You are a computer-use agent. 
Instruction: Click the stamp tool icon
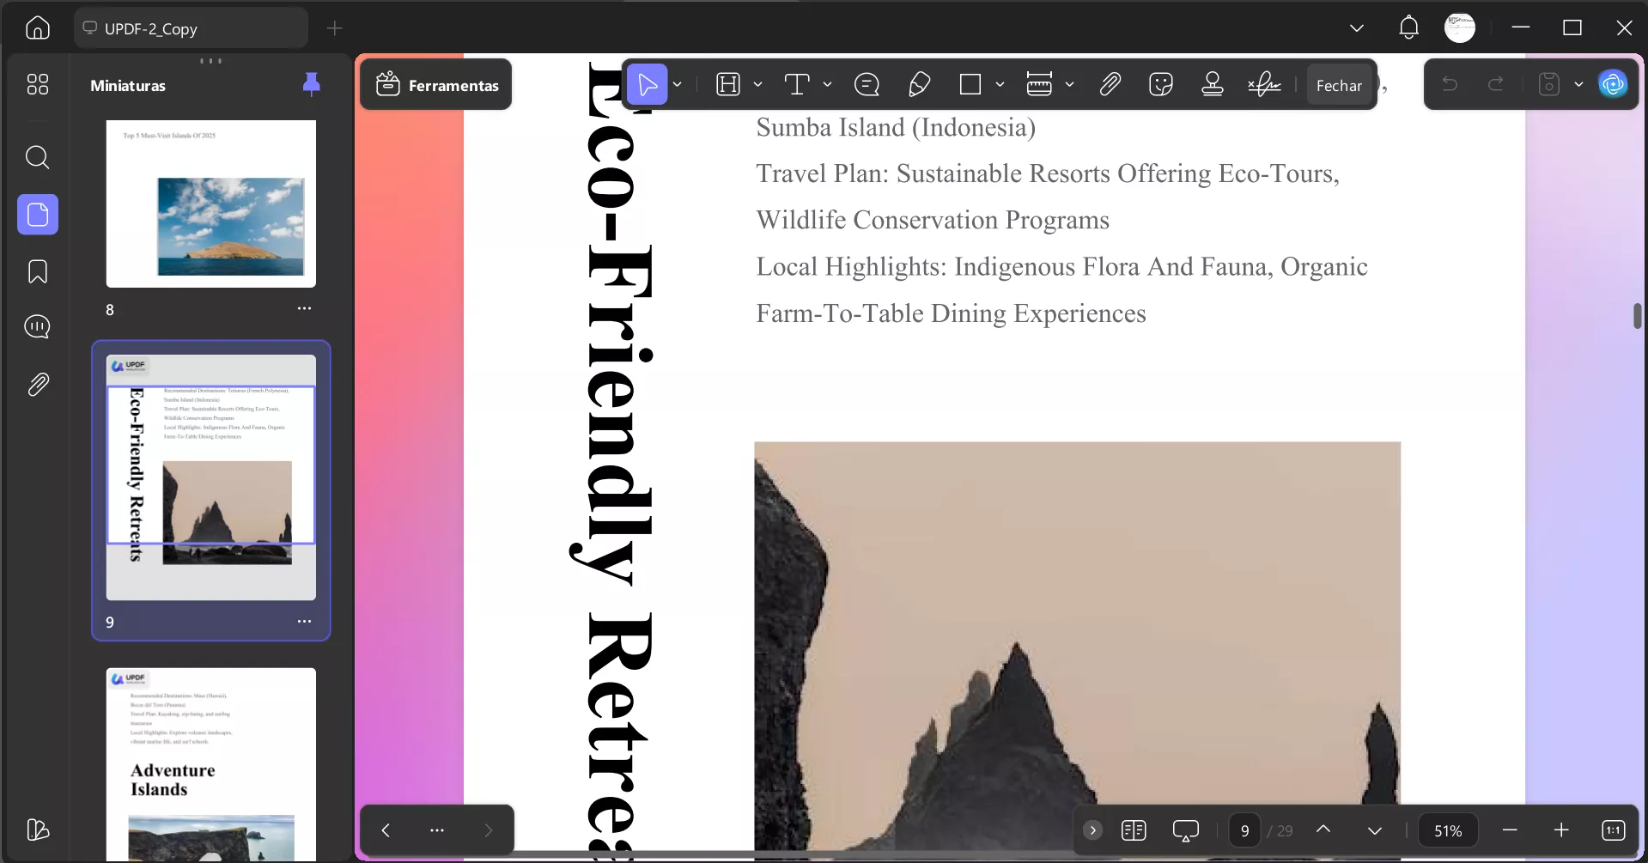point(1212,84)
